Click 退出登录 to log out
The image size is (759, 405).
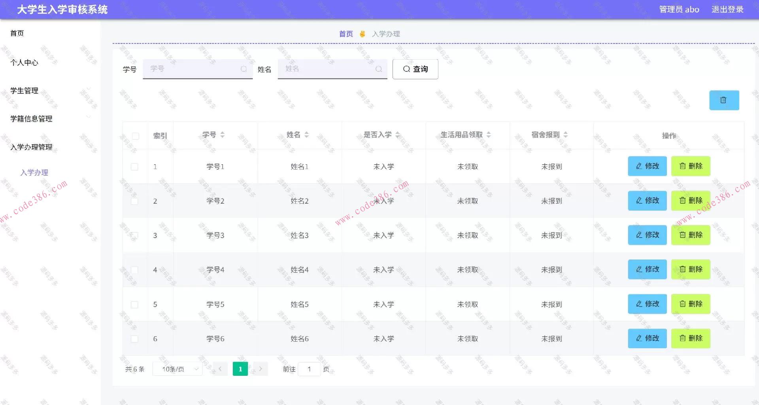tap(727, 9)
